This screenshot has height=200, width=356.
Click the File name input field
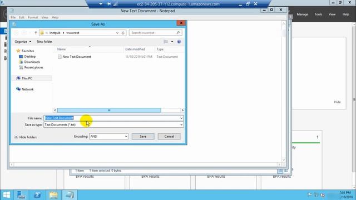[x=112, y=118]
